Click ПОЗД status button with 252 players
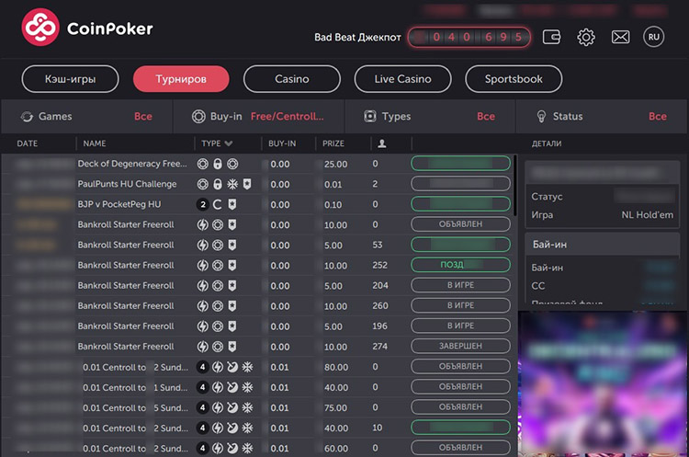The image size is (689, 457). [x=460, y=265]
